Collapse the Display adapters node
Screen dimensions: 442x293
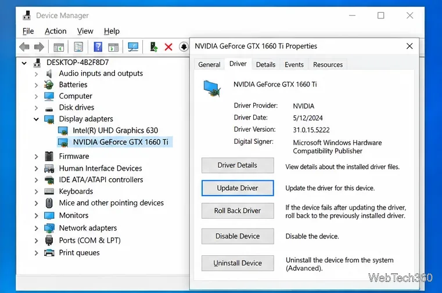tap(36, 120)
